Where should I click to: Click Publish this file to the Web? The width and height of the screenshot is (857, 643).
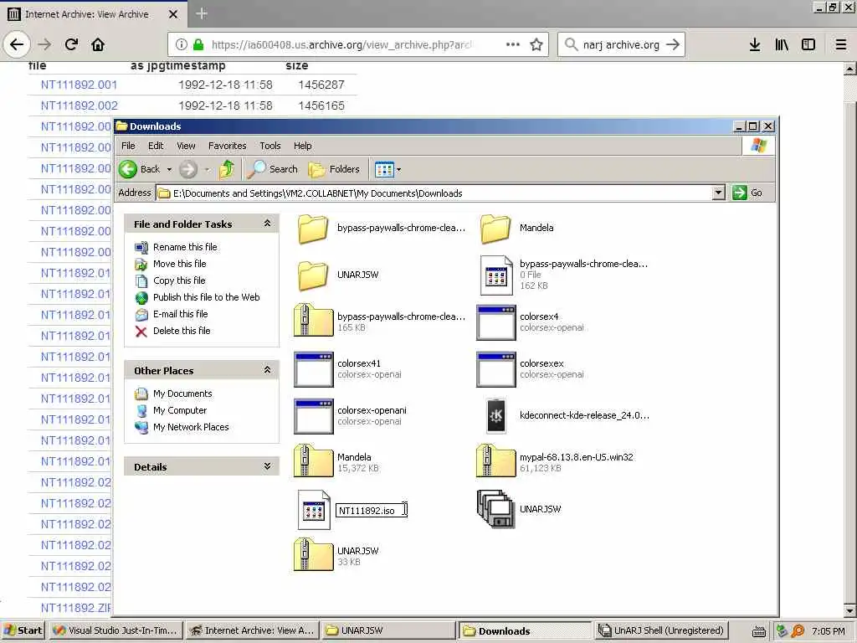(x=206, y=297)
